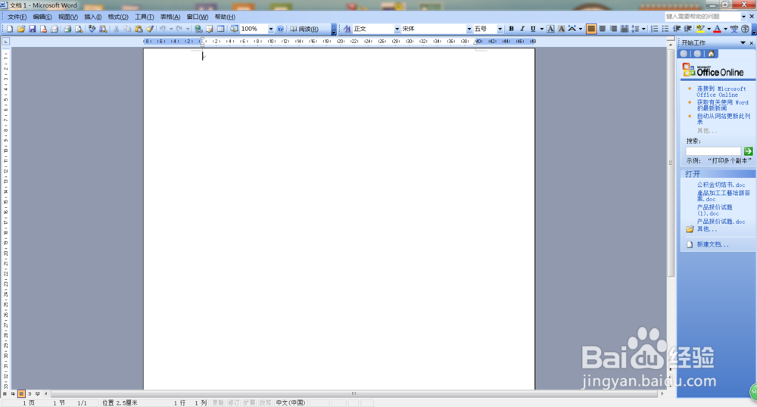Screen dimensions: 757x407
Task: Open Styles and Formatting icon
Action: (x=347, y=29)
